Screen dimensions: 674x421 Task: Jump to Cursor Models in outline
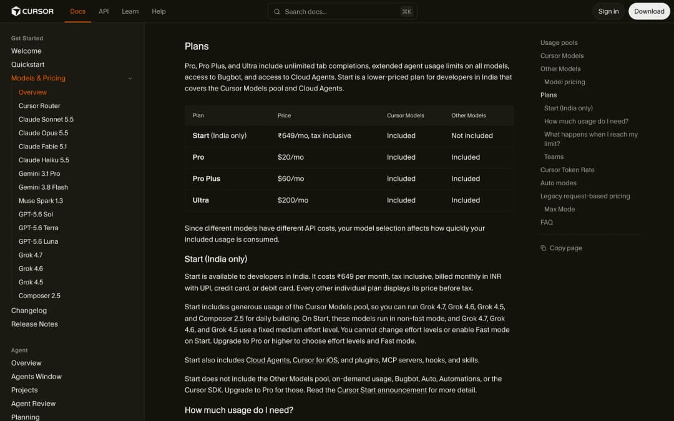coord(562,56)
